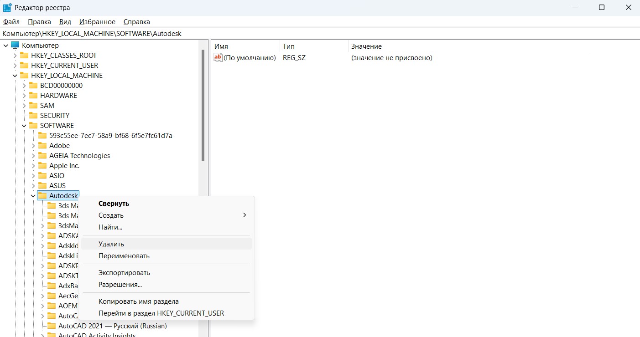Open the Создать submenu arrow
The height and width of the screenshot is (337, 640).
click(x=245, y=215)
